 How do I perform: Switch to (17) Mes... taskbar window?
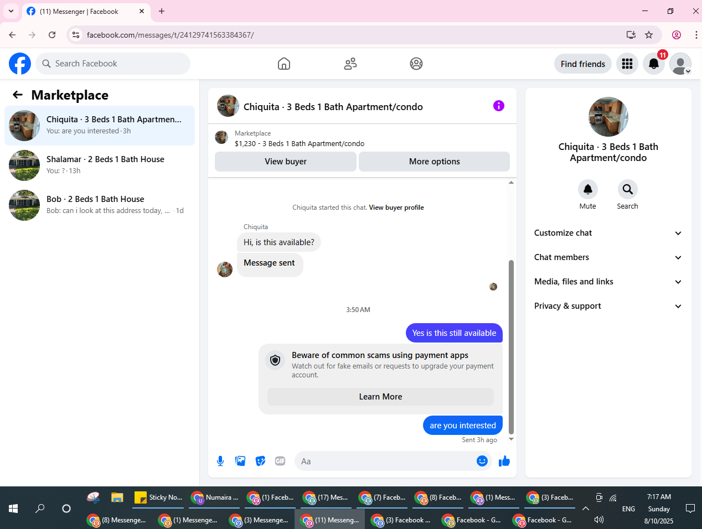tap(327, 497)
